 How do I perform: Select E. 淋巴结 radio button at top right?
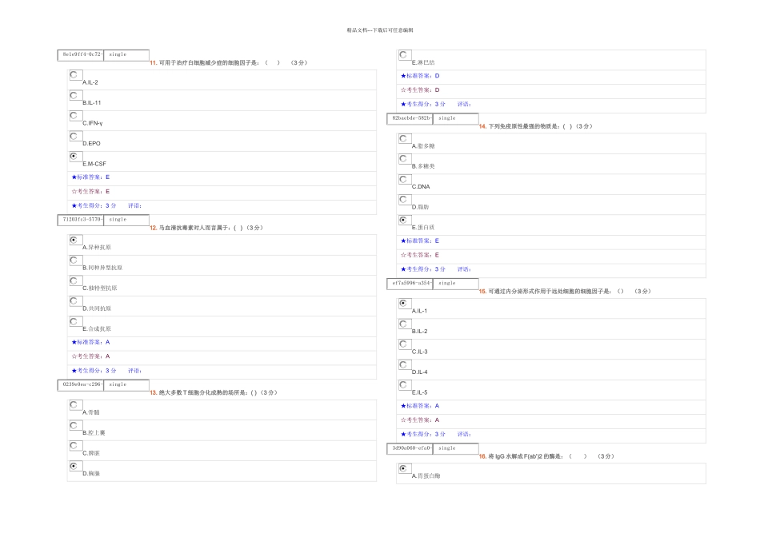(403, 54)
